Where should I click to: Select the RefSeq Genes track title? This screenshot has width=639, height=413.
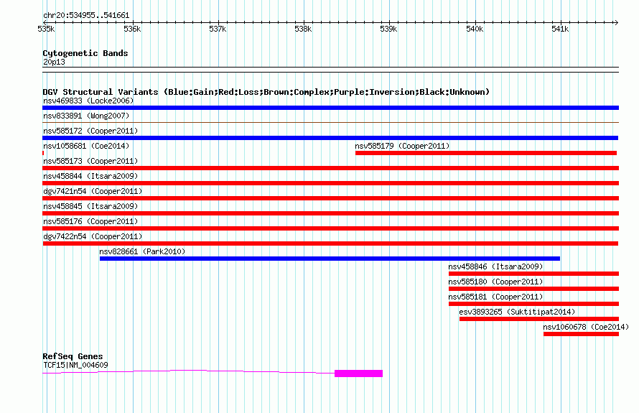coord(73,356)
